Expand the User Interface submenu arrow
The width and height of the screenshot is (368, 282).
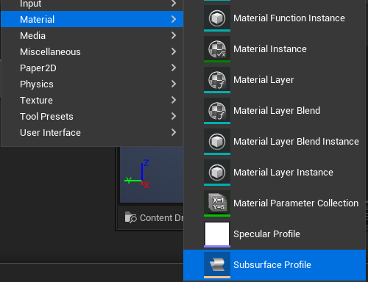pyautogui.click(x=174, y=132)
